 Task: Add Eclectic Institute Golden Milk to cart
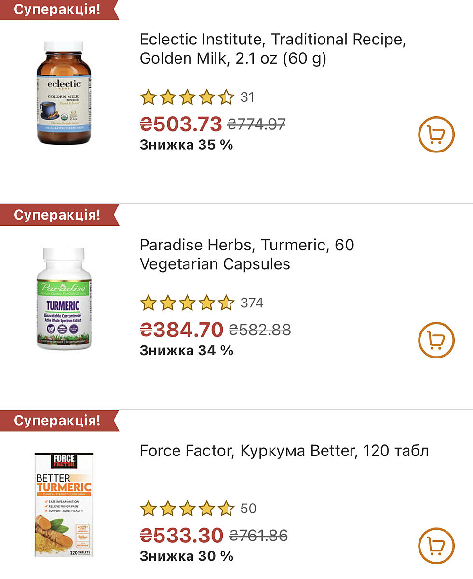click(436, 135)
